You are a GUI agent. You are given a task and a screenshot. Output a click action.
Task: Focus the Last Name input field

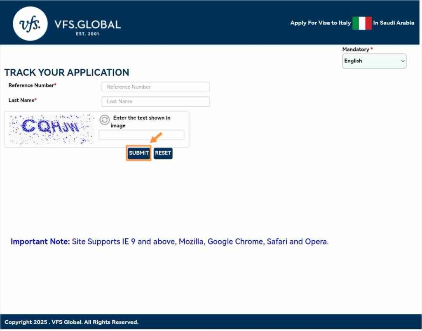[155, 101]
